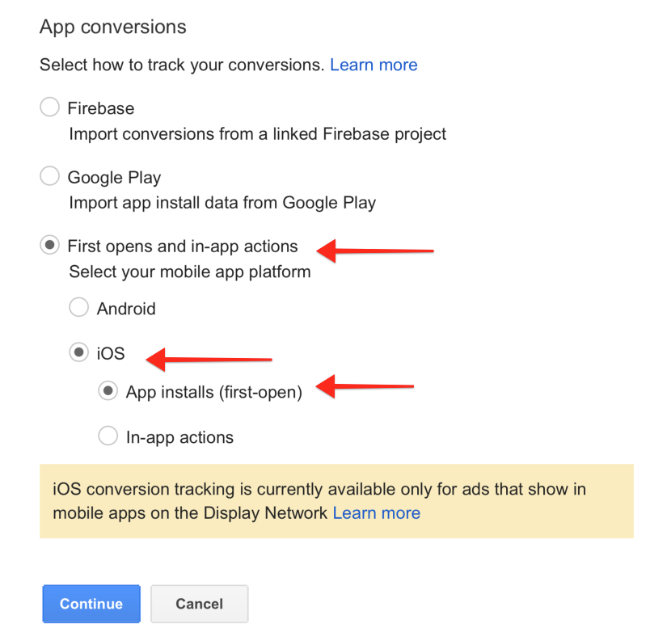Click the 'Google Play' option label text
671x632 pixels.
(114, 177)
